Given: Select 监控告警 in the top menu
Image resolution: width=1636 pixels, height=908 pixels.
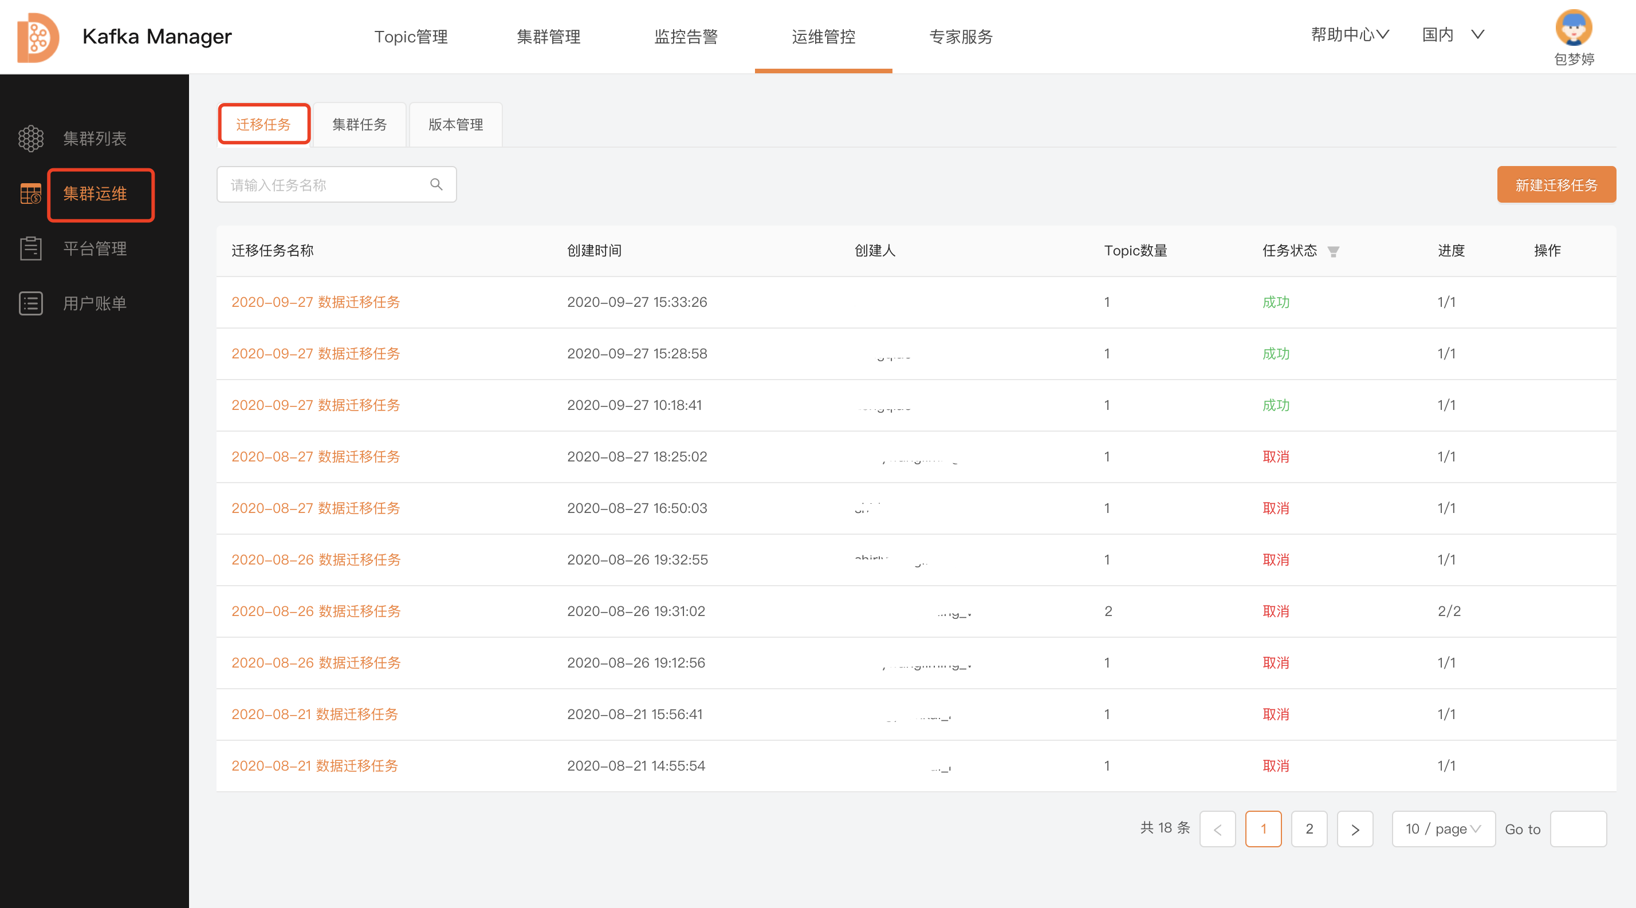Looking at the screenshot, I should pos(686,36).
